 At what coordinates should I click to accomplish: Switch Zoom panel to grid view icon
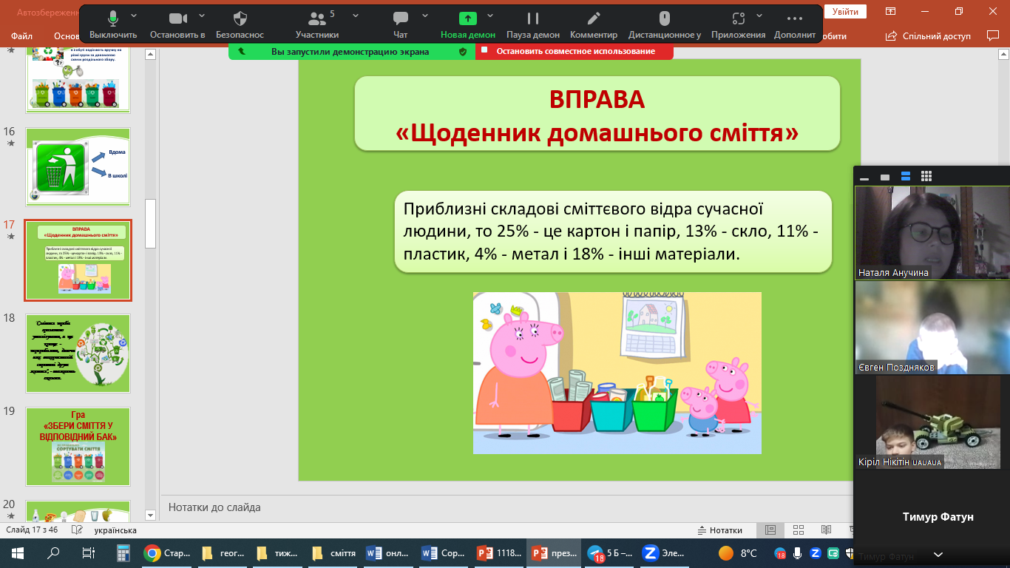pos(926,177)
